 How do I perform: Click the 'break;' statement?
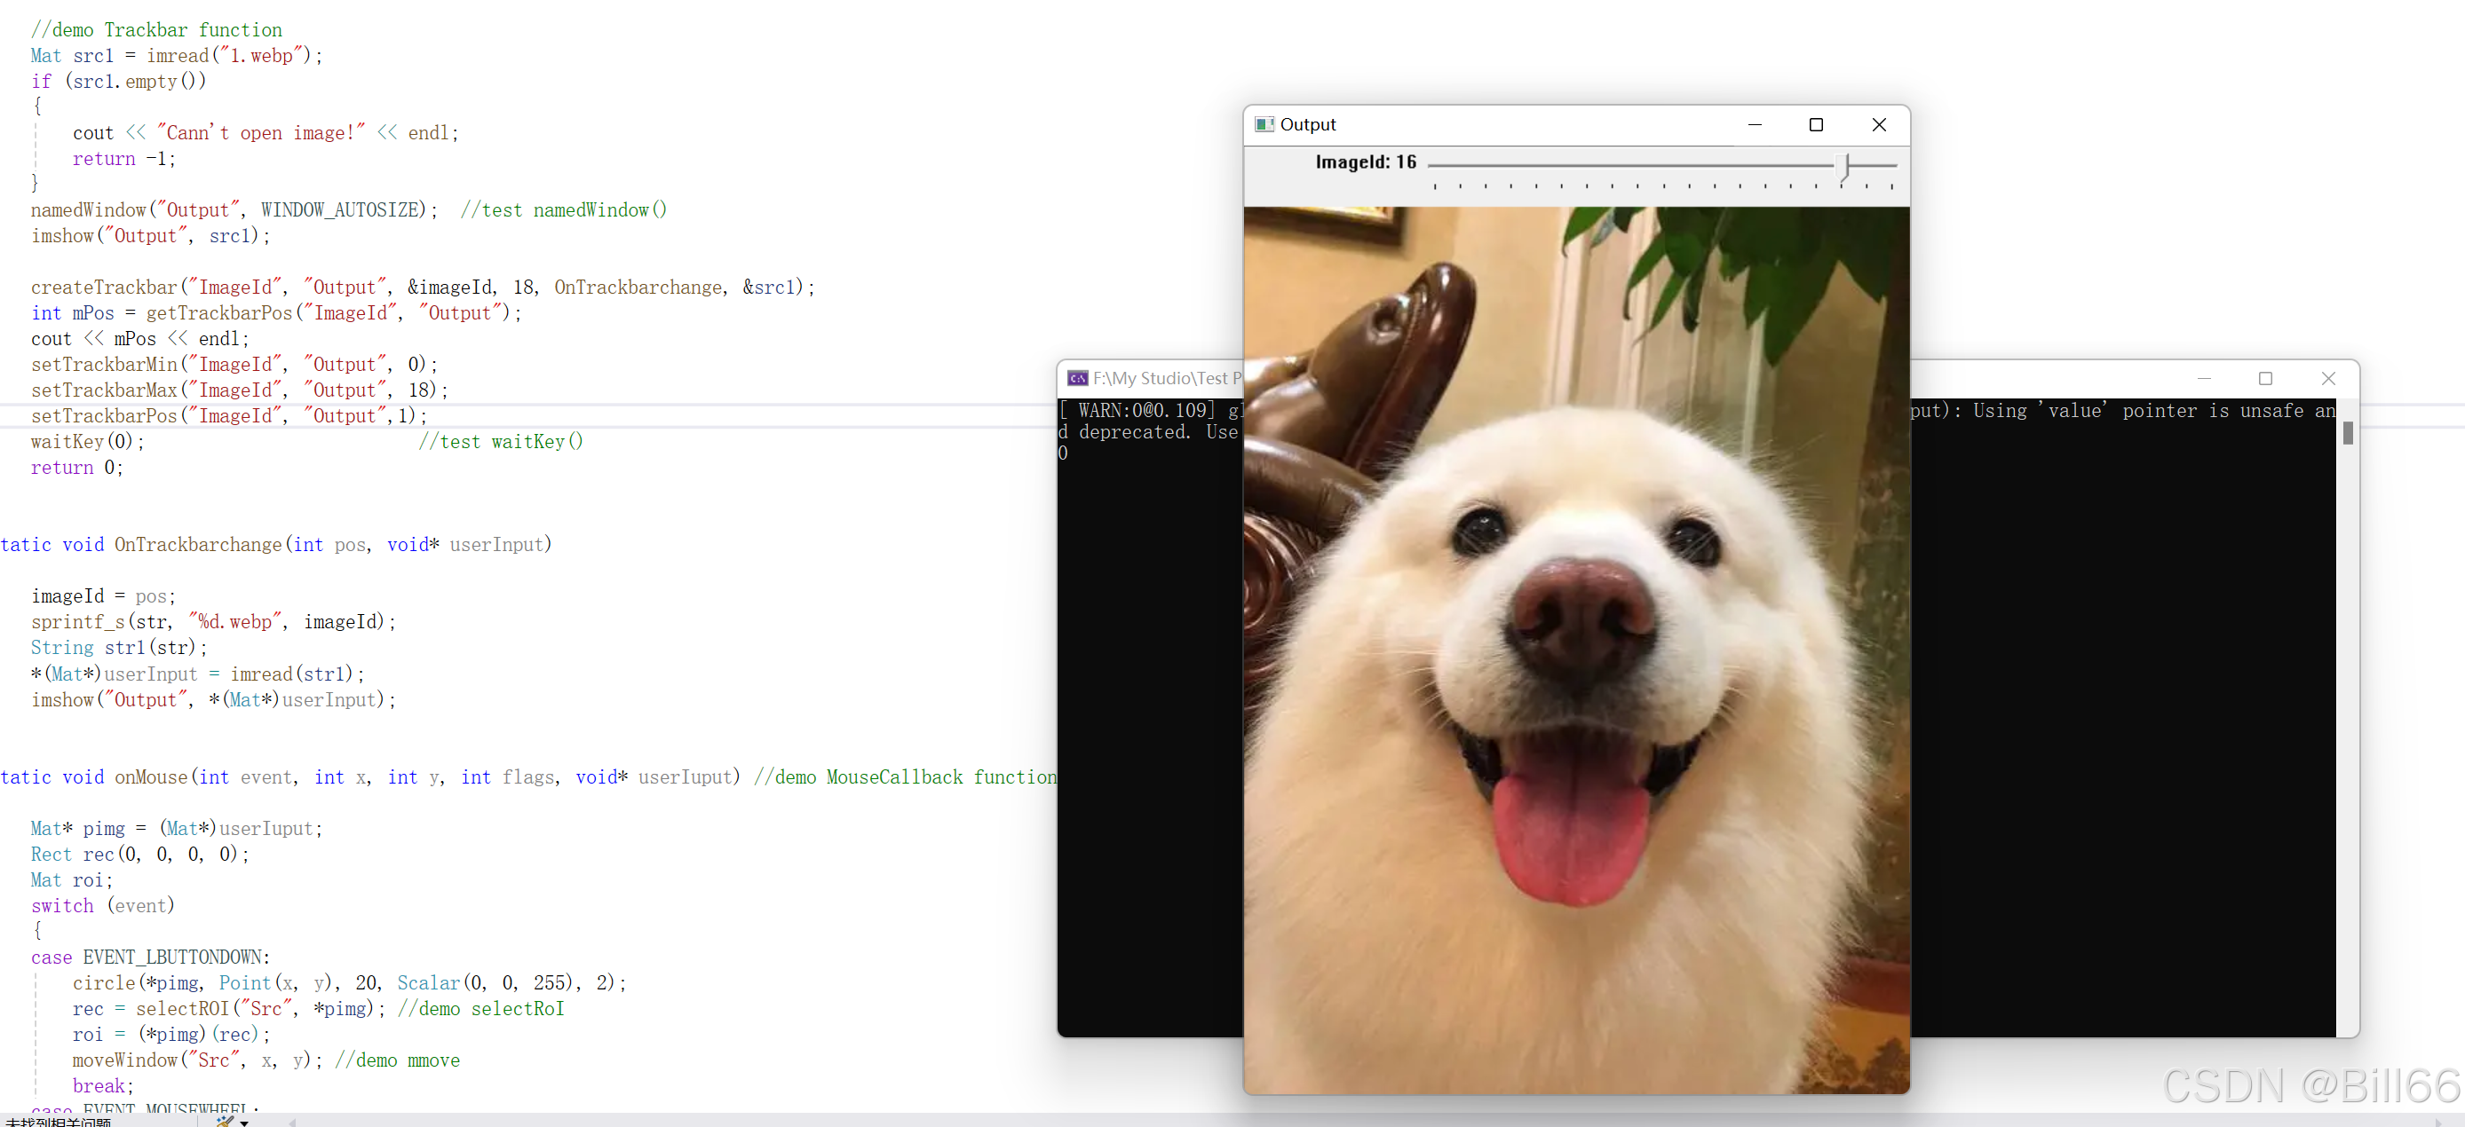coord(103,1087)
